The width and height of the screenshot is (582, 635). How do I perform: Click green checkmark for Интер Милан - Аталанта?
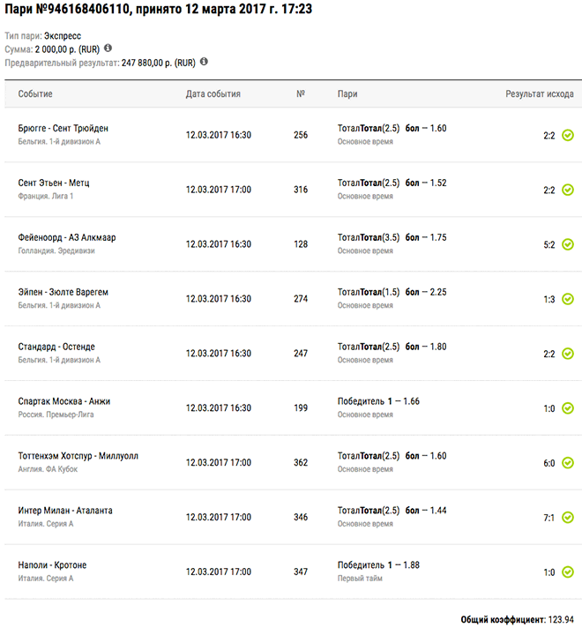coord(568,518)
